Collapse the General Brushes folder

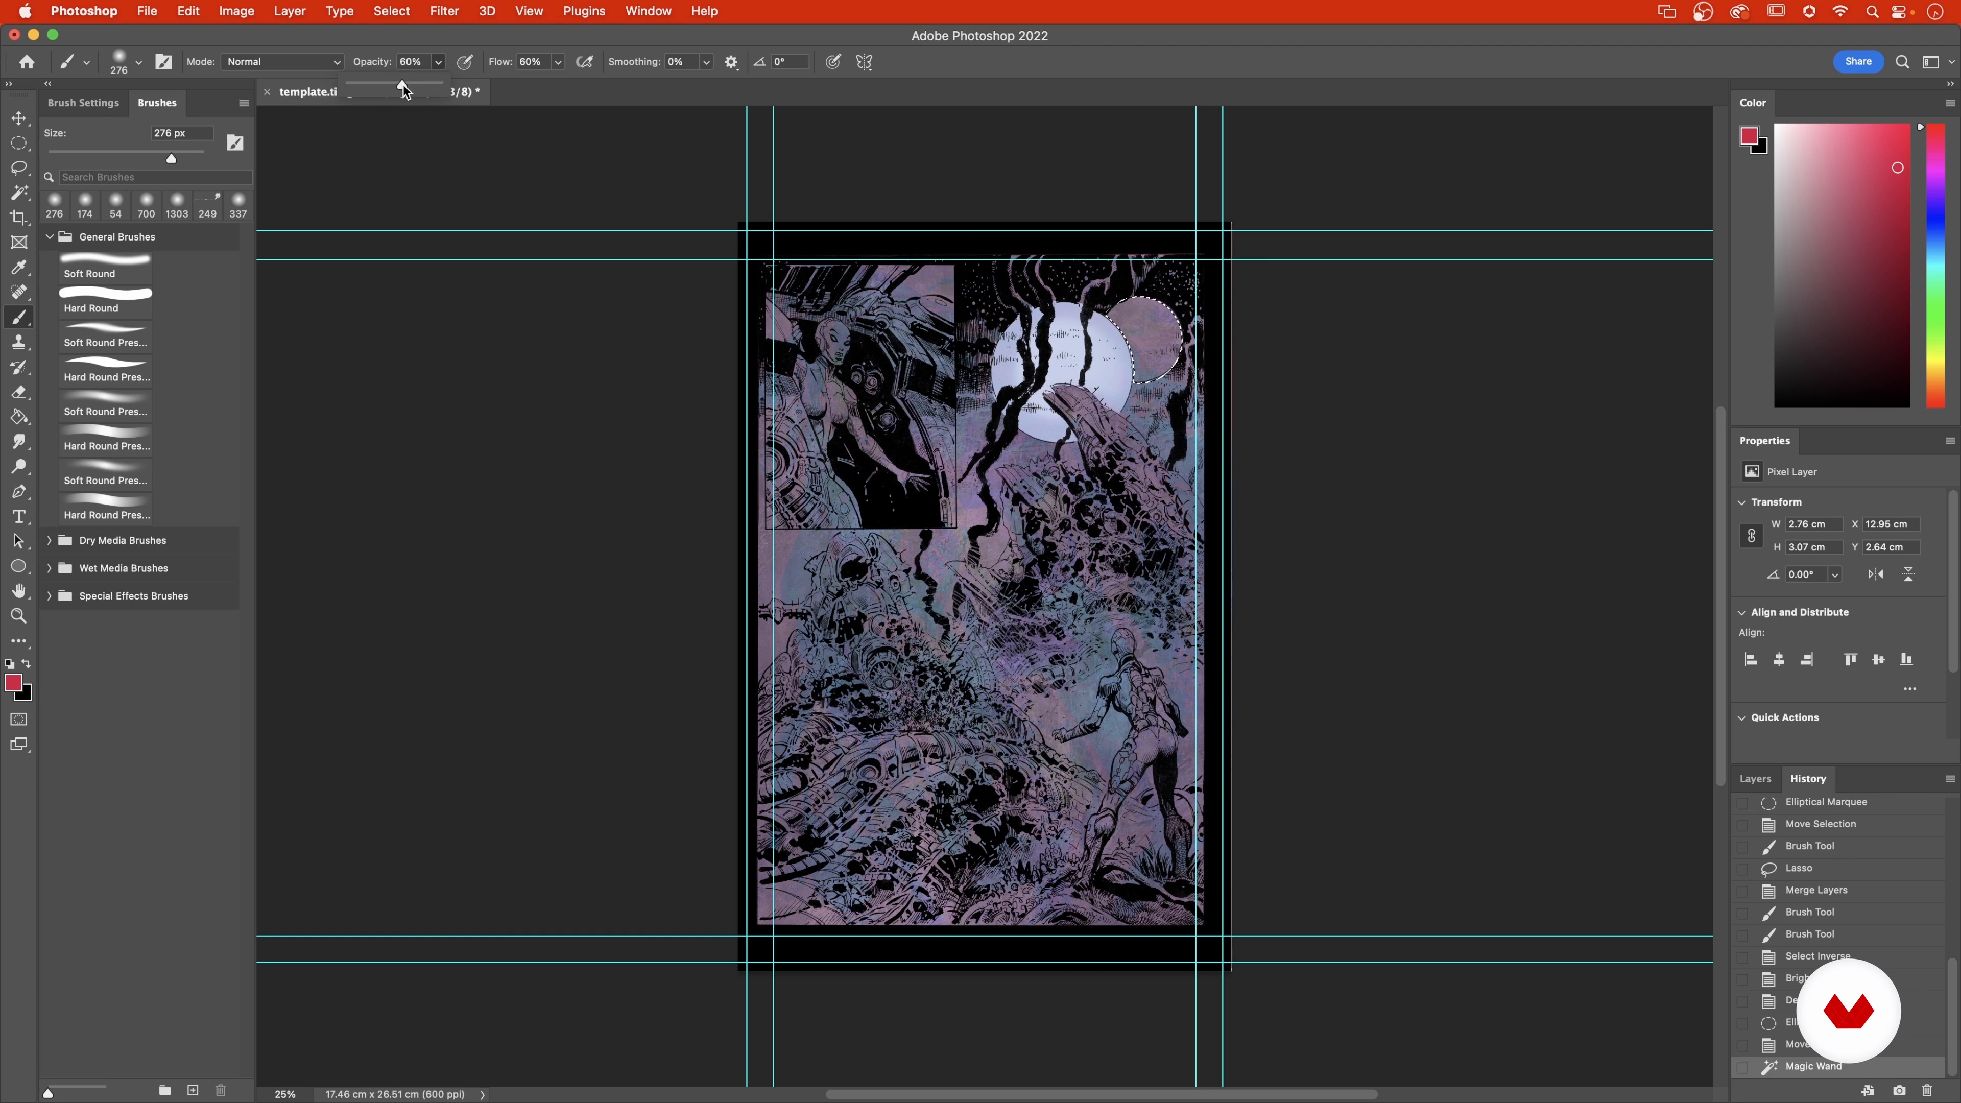tap(50, 237)
